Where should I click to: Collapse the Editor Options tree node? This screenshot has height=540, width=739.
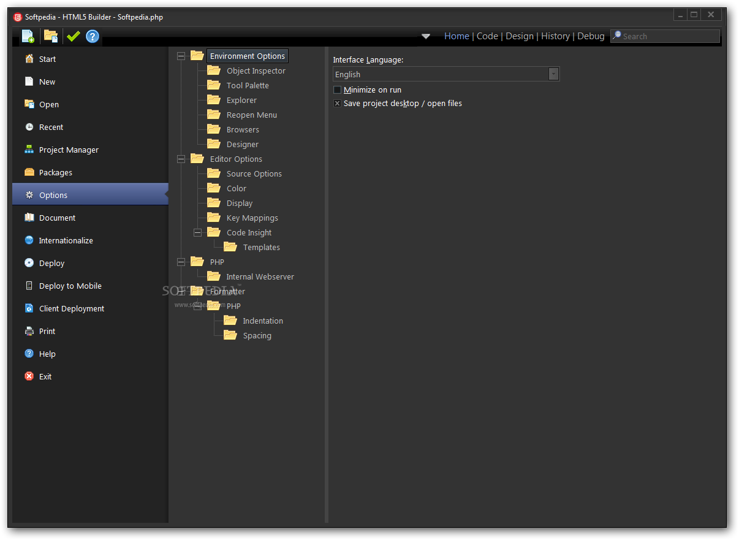(x=181, y=159)
